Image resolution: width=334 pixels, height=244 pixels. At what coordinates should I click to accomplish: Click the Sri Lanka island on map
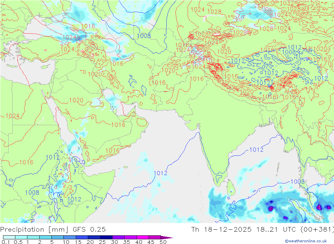click(231, 188)
